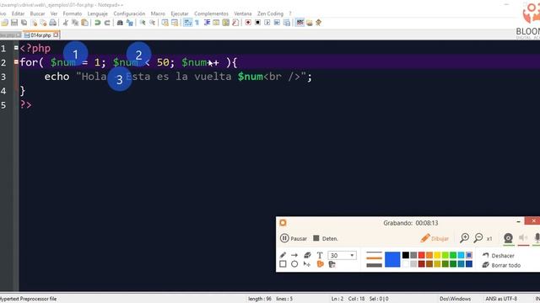Toggle Word wrap in the toolbar
The width and height of the screenshot is (540, 303).
187,23
